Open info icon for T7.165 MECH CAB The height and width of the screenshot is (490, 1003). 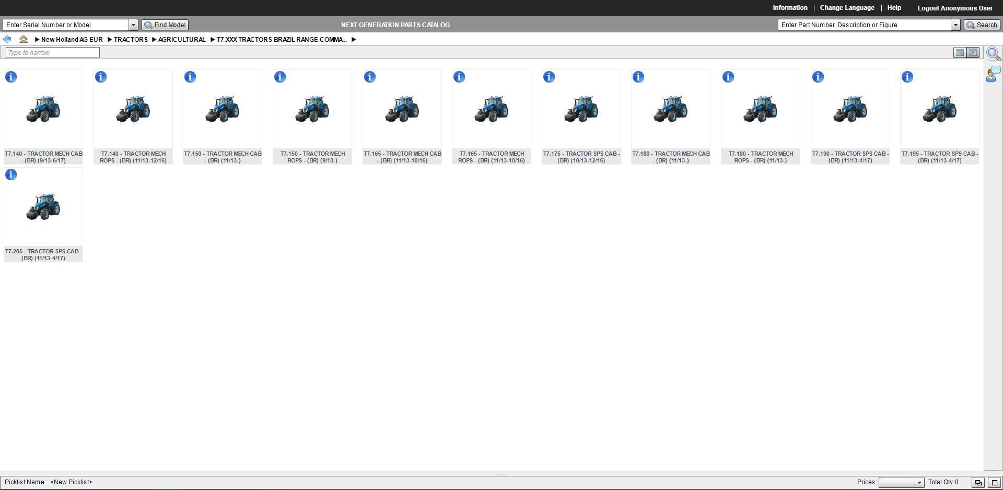pos(370,77)
